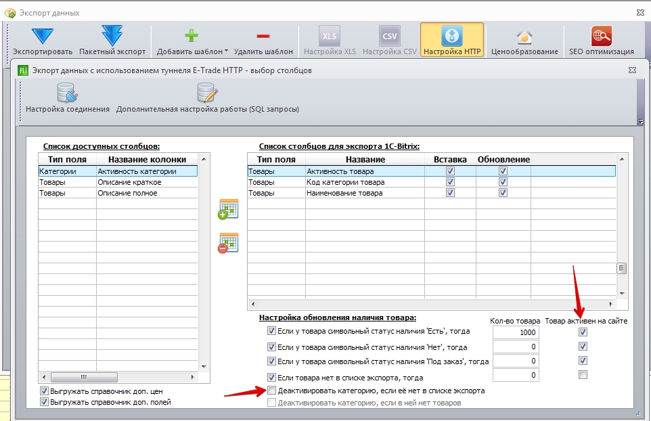
Task: Toggle 'Товар активен' checkbox for 'Под заказ'
Action: [x=583, y=360]
